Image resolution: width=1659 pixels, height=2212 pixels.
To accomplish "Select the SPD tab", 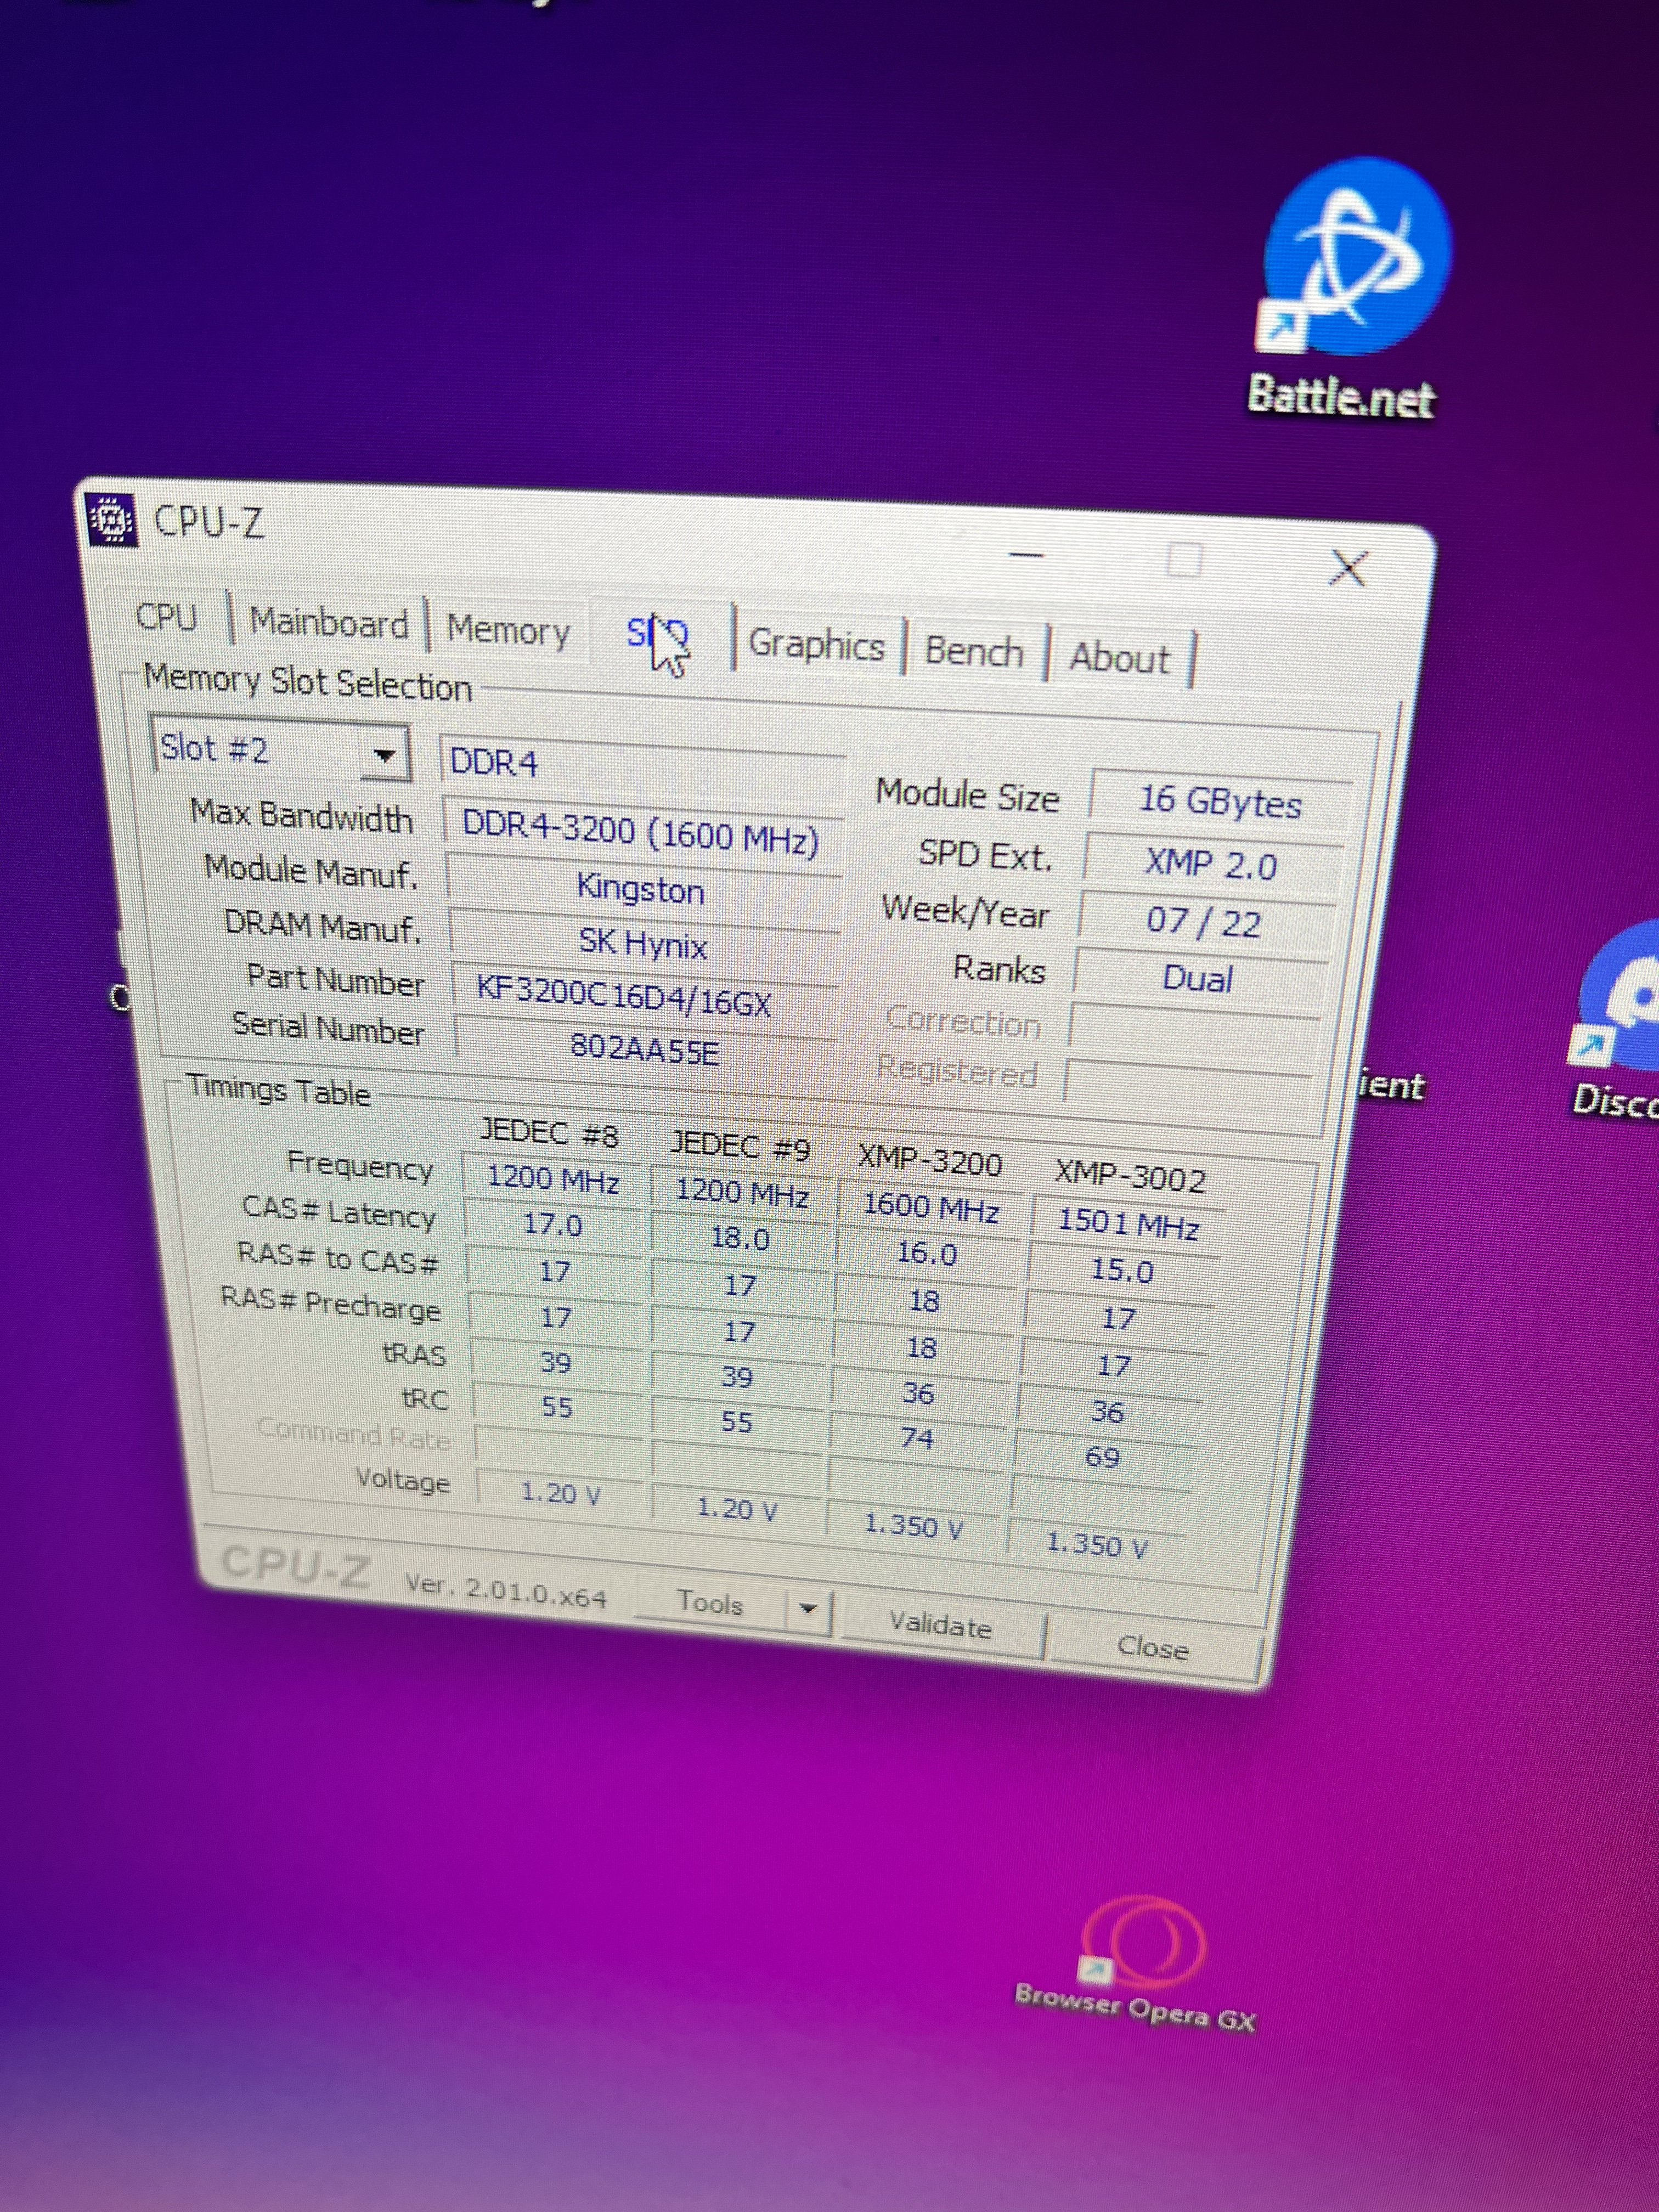I will coord(657,634).
